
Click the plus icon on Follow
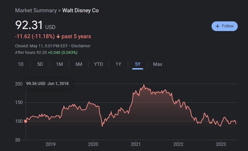click(x=218, y=26)
